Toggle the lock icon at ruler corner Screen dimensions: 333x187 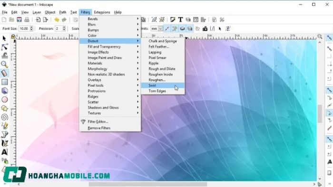coord(13,37)
